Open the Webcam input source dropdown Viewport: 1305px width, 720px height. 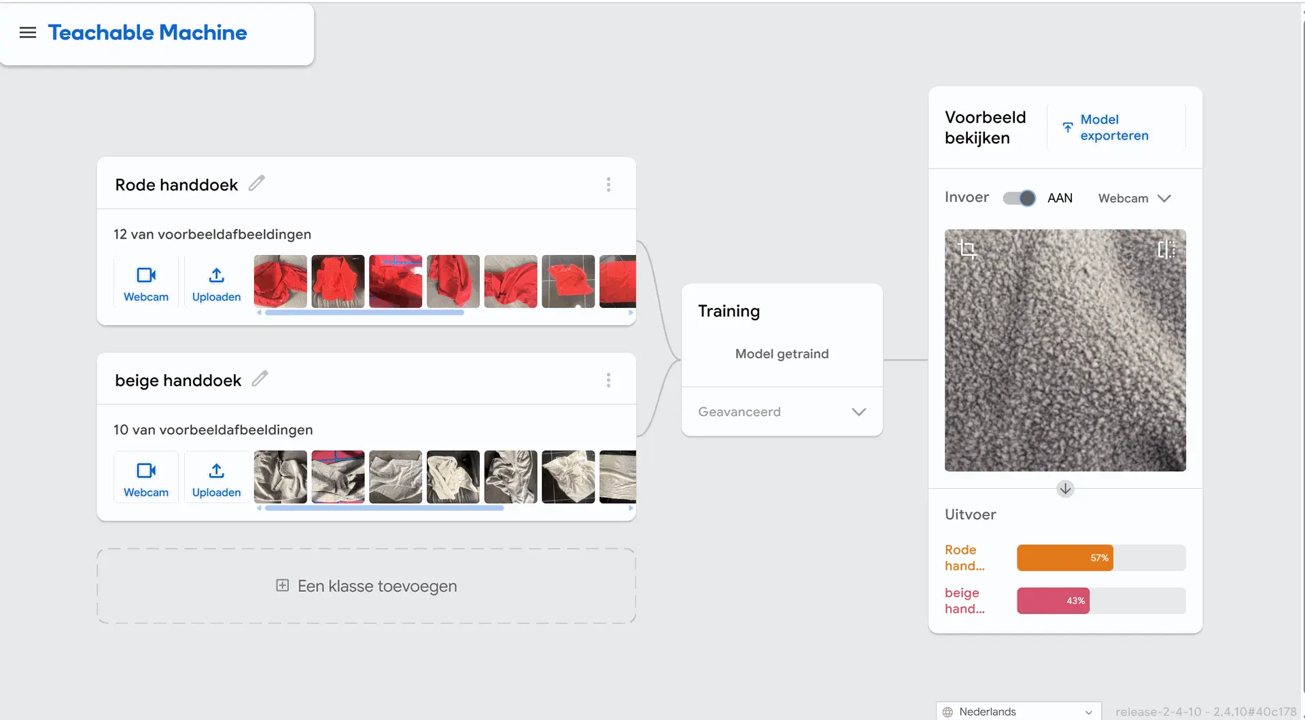(1134, 198)
